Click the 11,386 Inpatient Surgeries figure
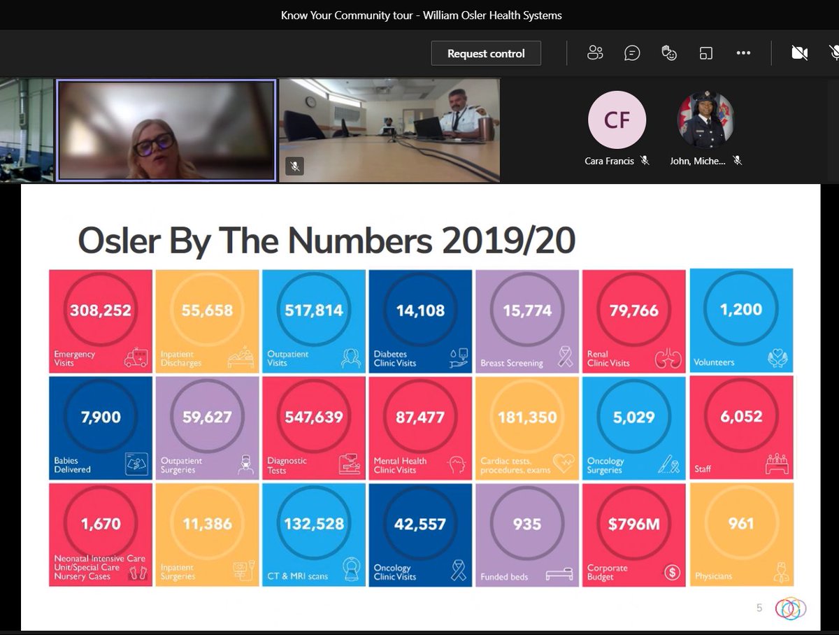The width and height of the screenshot is (839, 635). [207, 524]
